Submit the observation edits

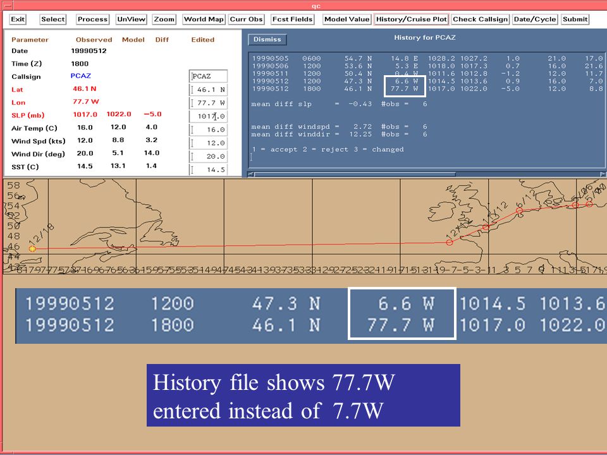pyautogui.click(x=575, y=20)
